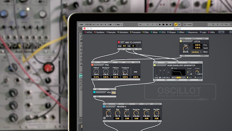Click the yellow ADSR Envelope Generator square

point(155,65)
